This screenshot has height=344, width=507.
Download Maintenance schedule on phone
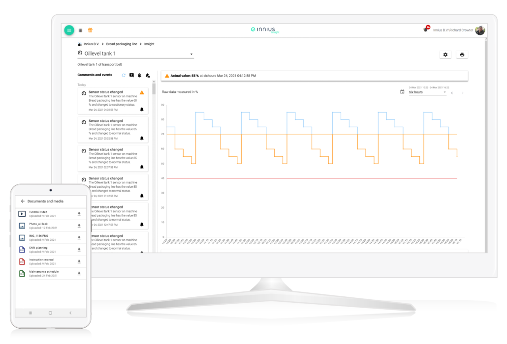[79, 273]
